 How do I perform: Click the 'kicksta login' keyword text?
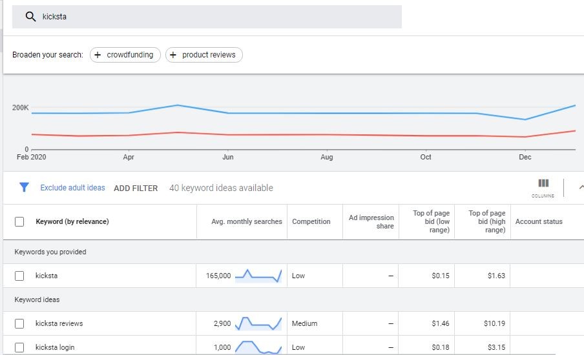coord(55,347)
